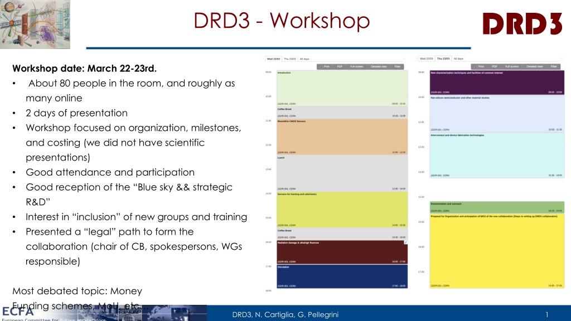Click Full screen in right timetable toolbar
The width and height of the screenshot is (571, 321).
[x=512, y=66]
